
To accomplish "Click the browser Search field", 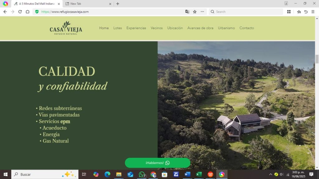I will click(x=245, y=12).
